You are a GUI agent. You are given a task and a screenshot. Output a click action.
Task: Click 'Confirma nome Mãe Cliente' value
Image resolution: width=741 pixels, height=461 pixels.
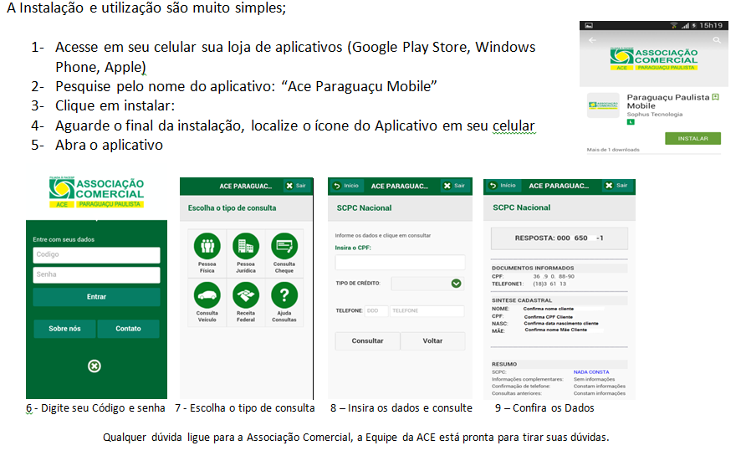(x=555, y=330)
